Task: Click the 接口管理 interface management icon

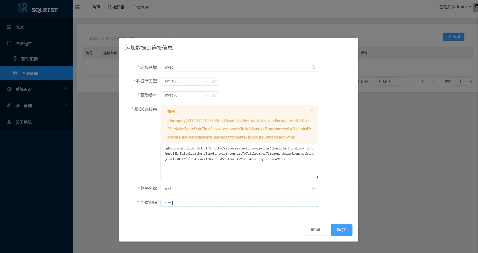Action: coord(9,106)
